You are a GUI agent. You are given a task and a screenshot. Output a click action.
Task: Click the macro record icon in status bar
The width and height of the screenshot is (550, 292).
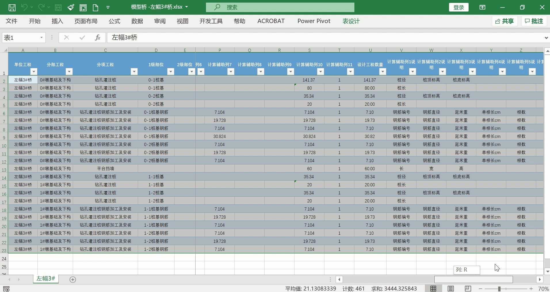coord(6,289)
